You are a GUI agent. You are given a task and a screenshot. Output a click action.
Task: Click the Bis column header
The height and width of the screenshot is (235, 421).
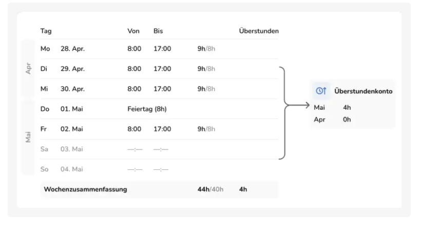[x=158, y=31]
